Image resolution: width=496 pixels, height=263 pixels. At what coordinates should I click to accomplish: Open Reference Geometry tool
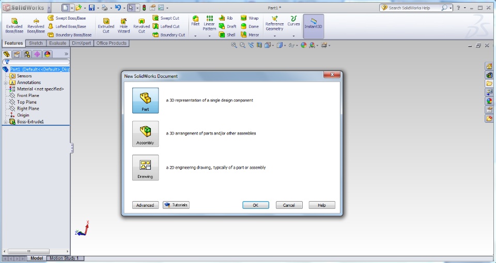pyautogui.click(x=274, y=23)
